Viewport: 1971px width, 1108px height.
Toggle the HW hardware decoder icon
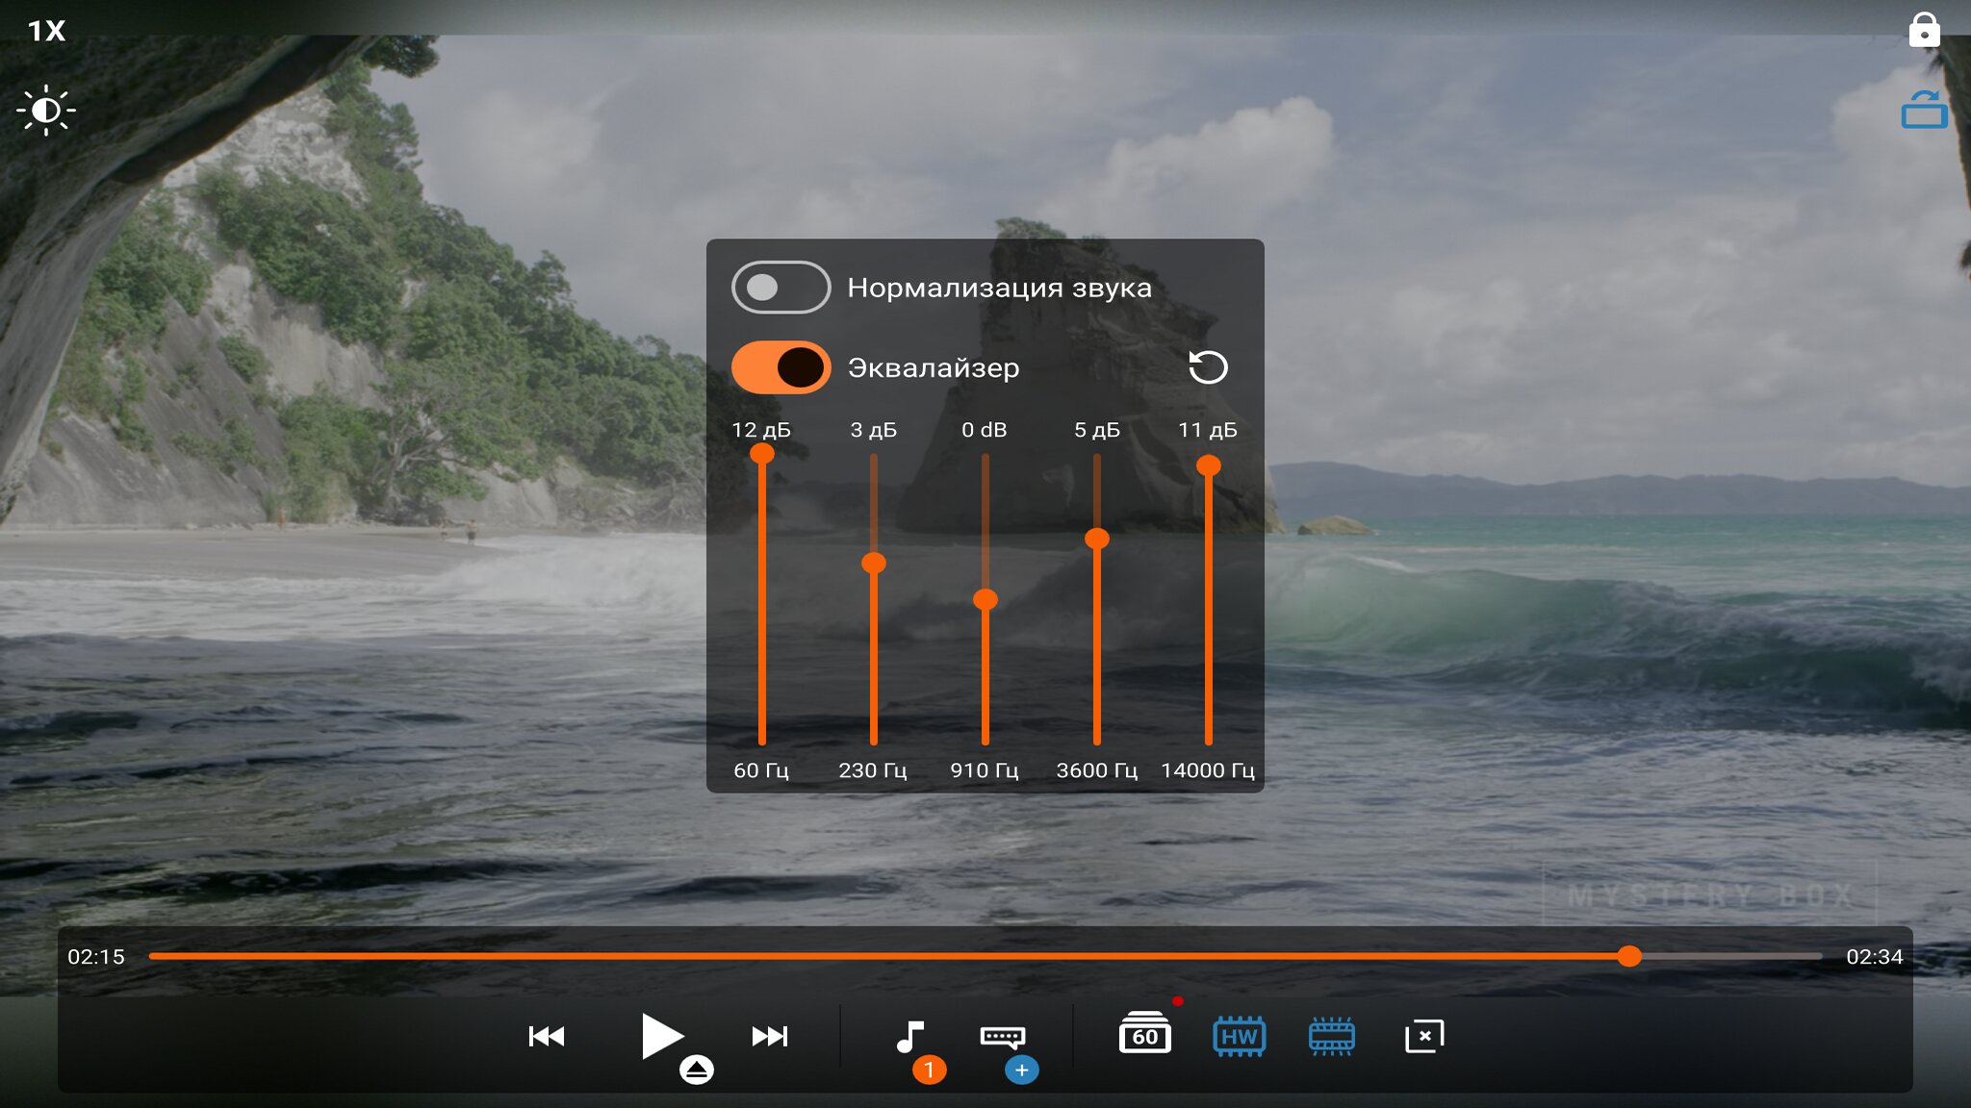click(x=1239, y=1036)
